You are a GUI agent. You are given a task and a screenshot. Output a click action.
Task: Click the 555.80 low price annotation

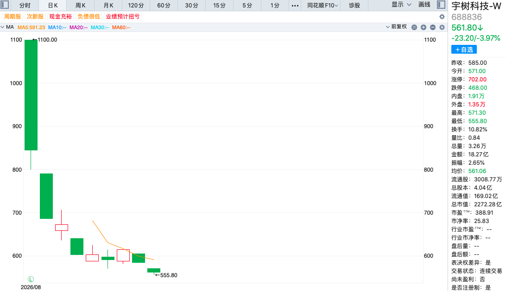coord(169,276)
